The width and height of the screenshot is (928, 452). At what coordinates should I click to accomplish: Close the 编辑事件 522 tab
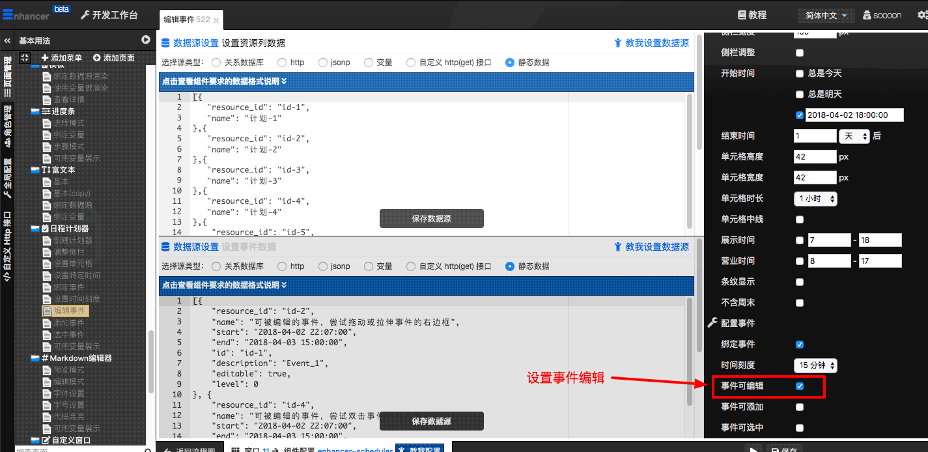216,21
